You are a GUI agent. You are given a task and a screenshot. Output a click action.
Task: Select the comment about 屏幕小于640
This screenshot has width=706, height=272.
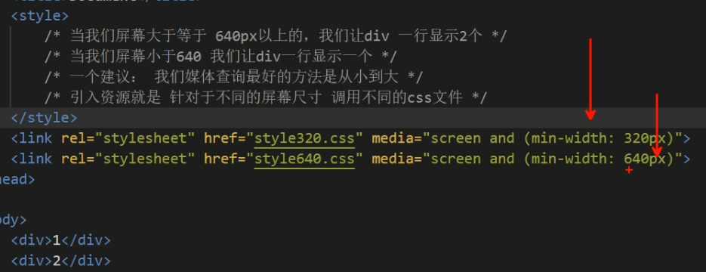220,57
